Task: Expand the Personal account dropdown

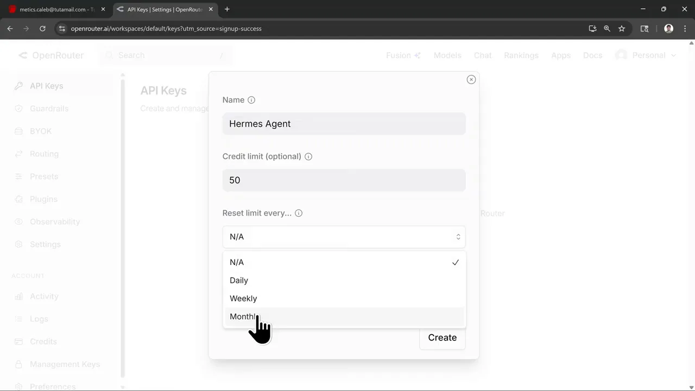Action: point(646,55)
